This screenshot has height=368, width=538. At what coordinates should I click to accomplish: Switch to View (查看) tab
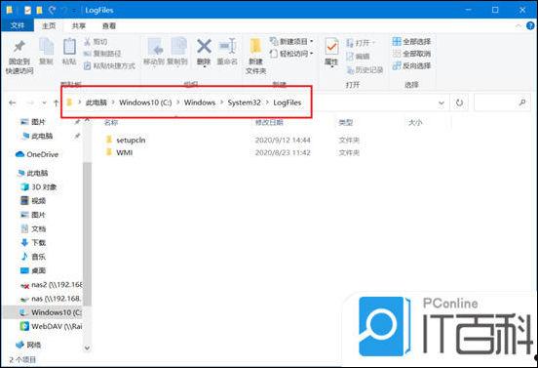(109, 25)
